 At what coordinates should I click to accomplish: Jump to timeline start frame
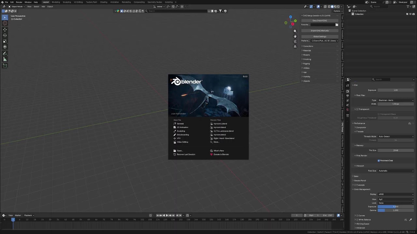[x=158, y=215]
